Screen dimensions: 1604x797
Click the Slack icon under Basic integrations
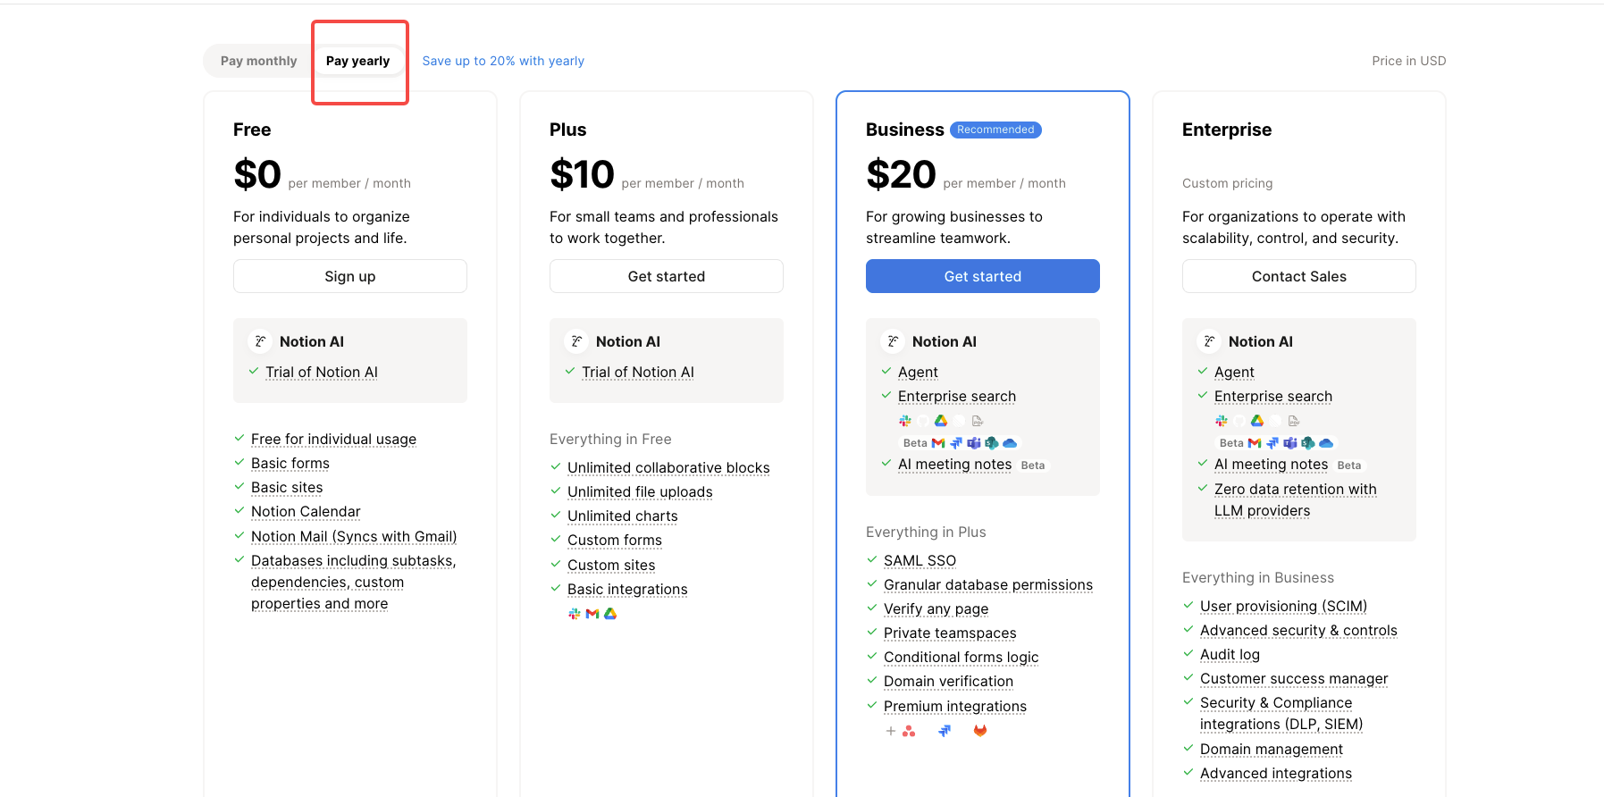(x=575, y=614)
